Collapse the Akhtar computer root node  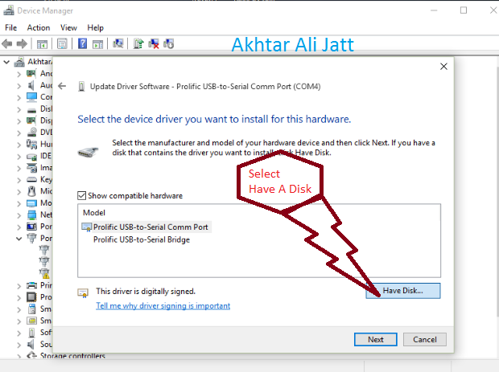point(6,62)
